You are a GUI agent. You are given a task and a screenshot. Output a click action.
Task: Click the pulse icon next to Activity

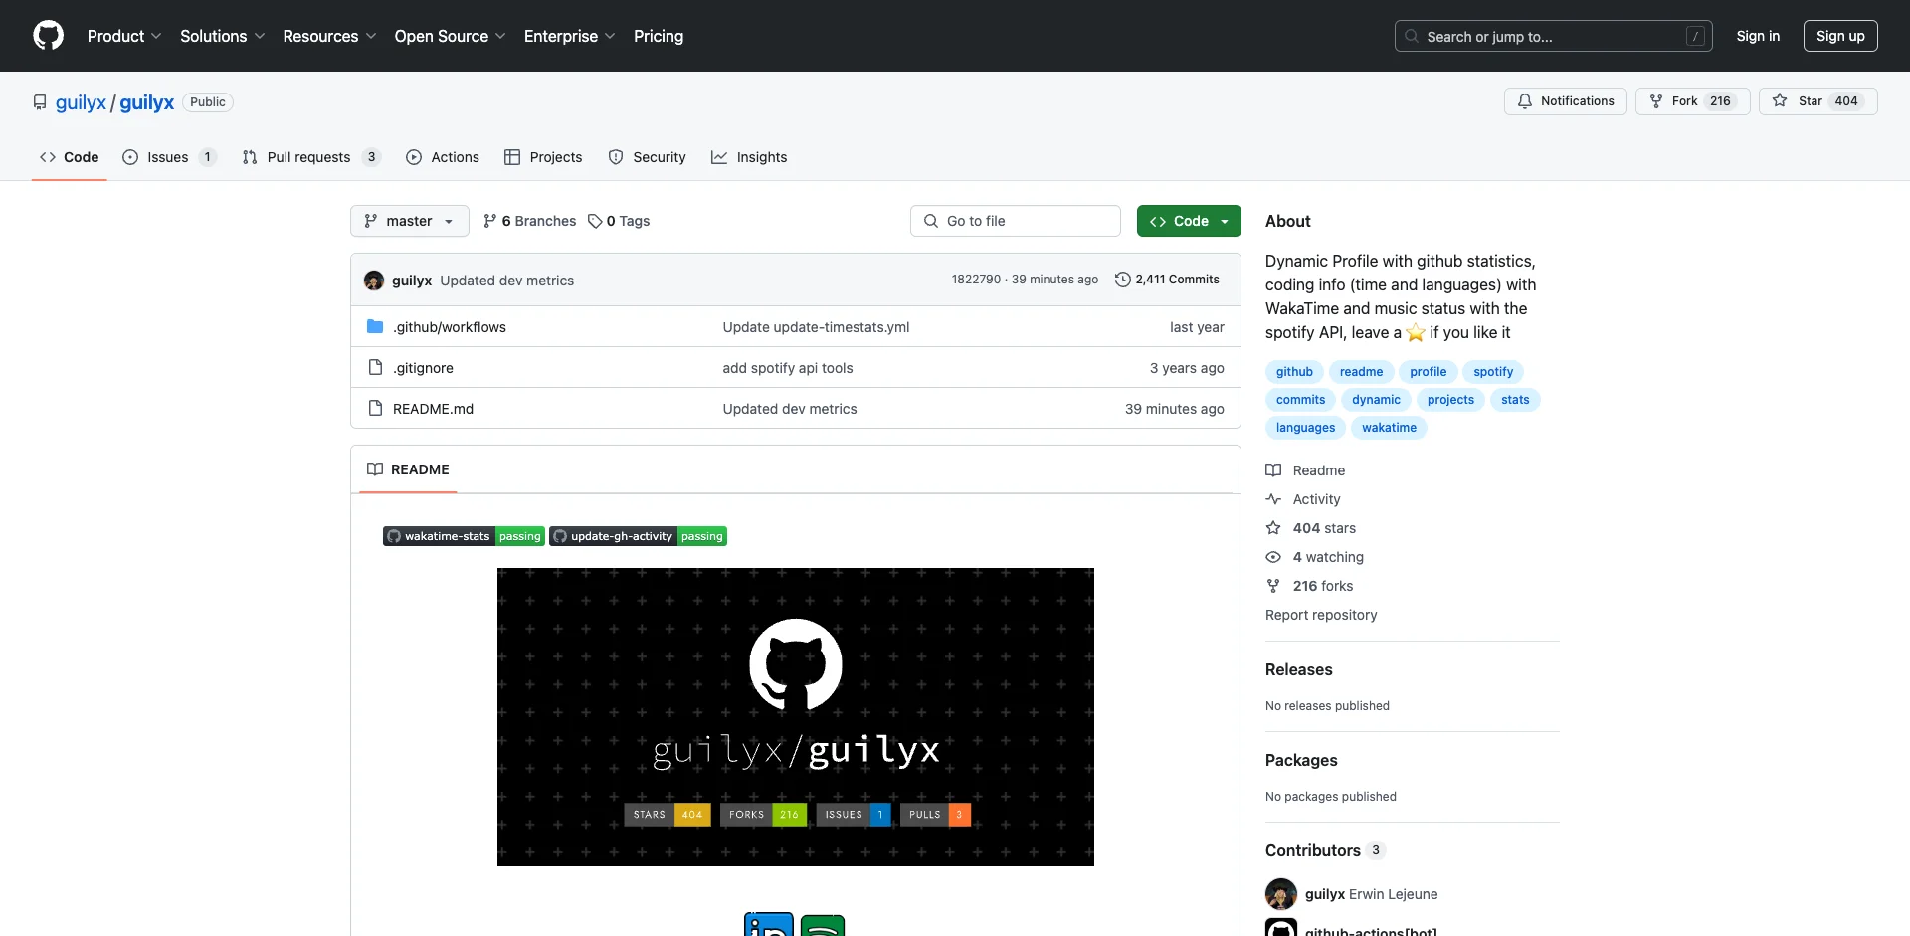point(1273,499)
